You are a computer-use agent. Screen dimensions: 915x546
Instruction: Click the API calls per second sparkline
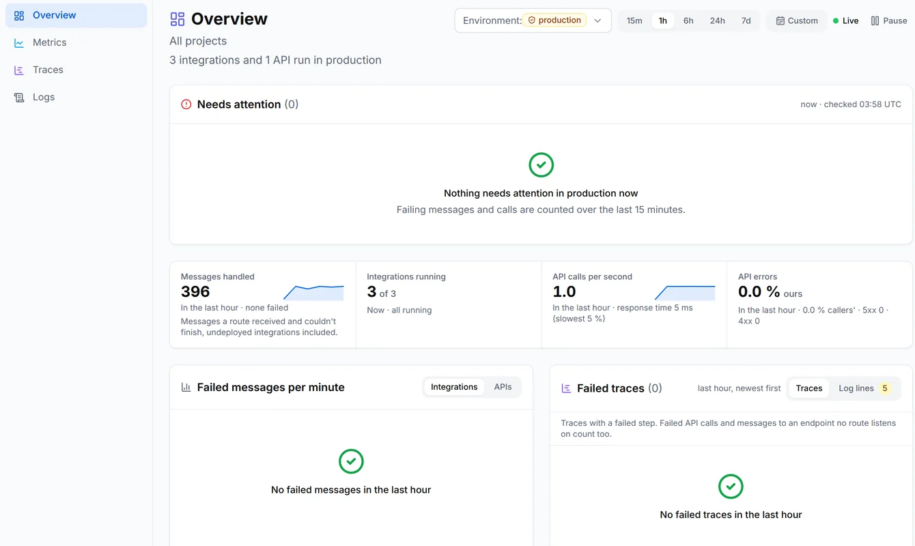click(x=685, y=293)
